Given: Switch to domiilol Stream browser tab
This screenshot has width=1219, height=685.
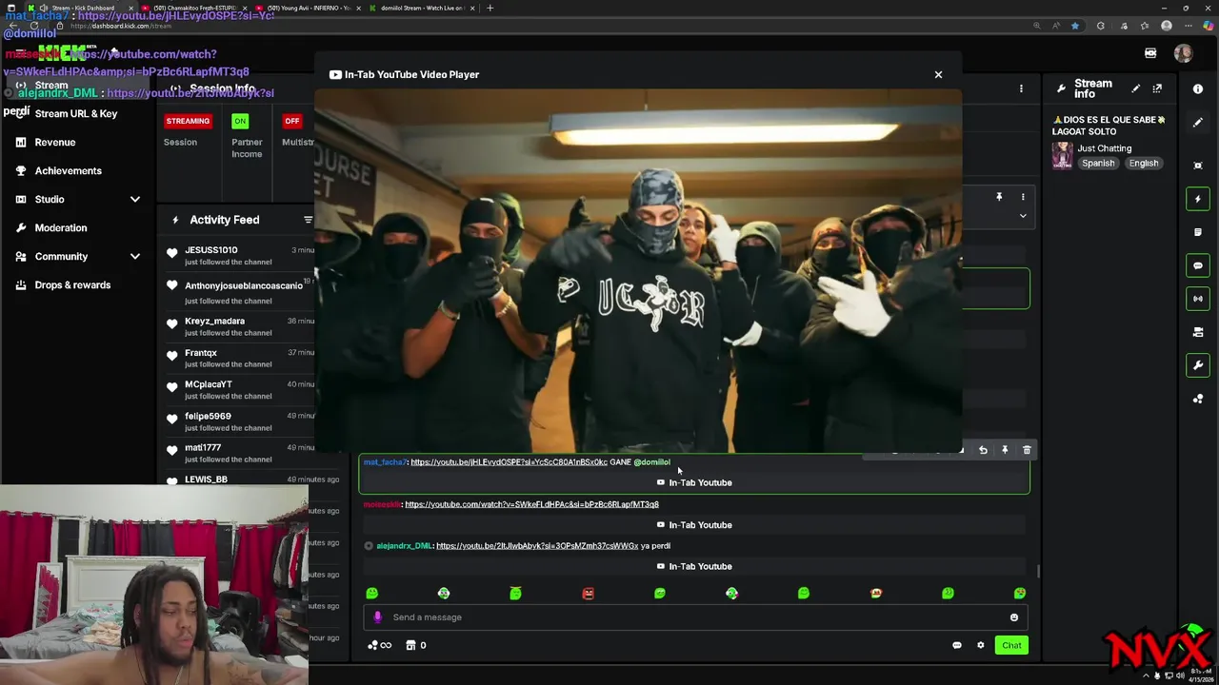Looking at the screenshot, I should (x=421, y=8).
